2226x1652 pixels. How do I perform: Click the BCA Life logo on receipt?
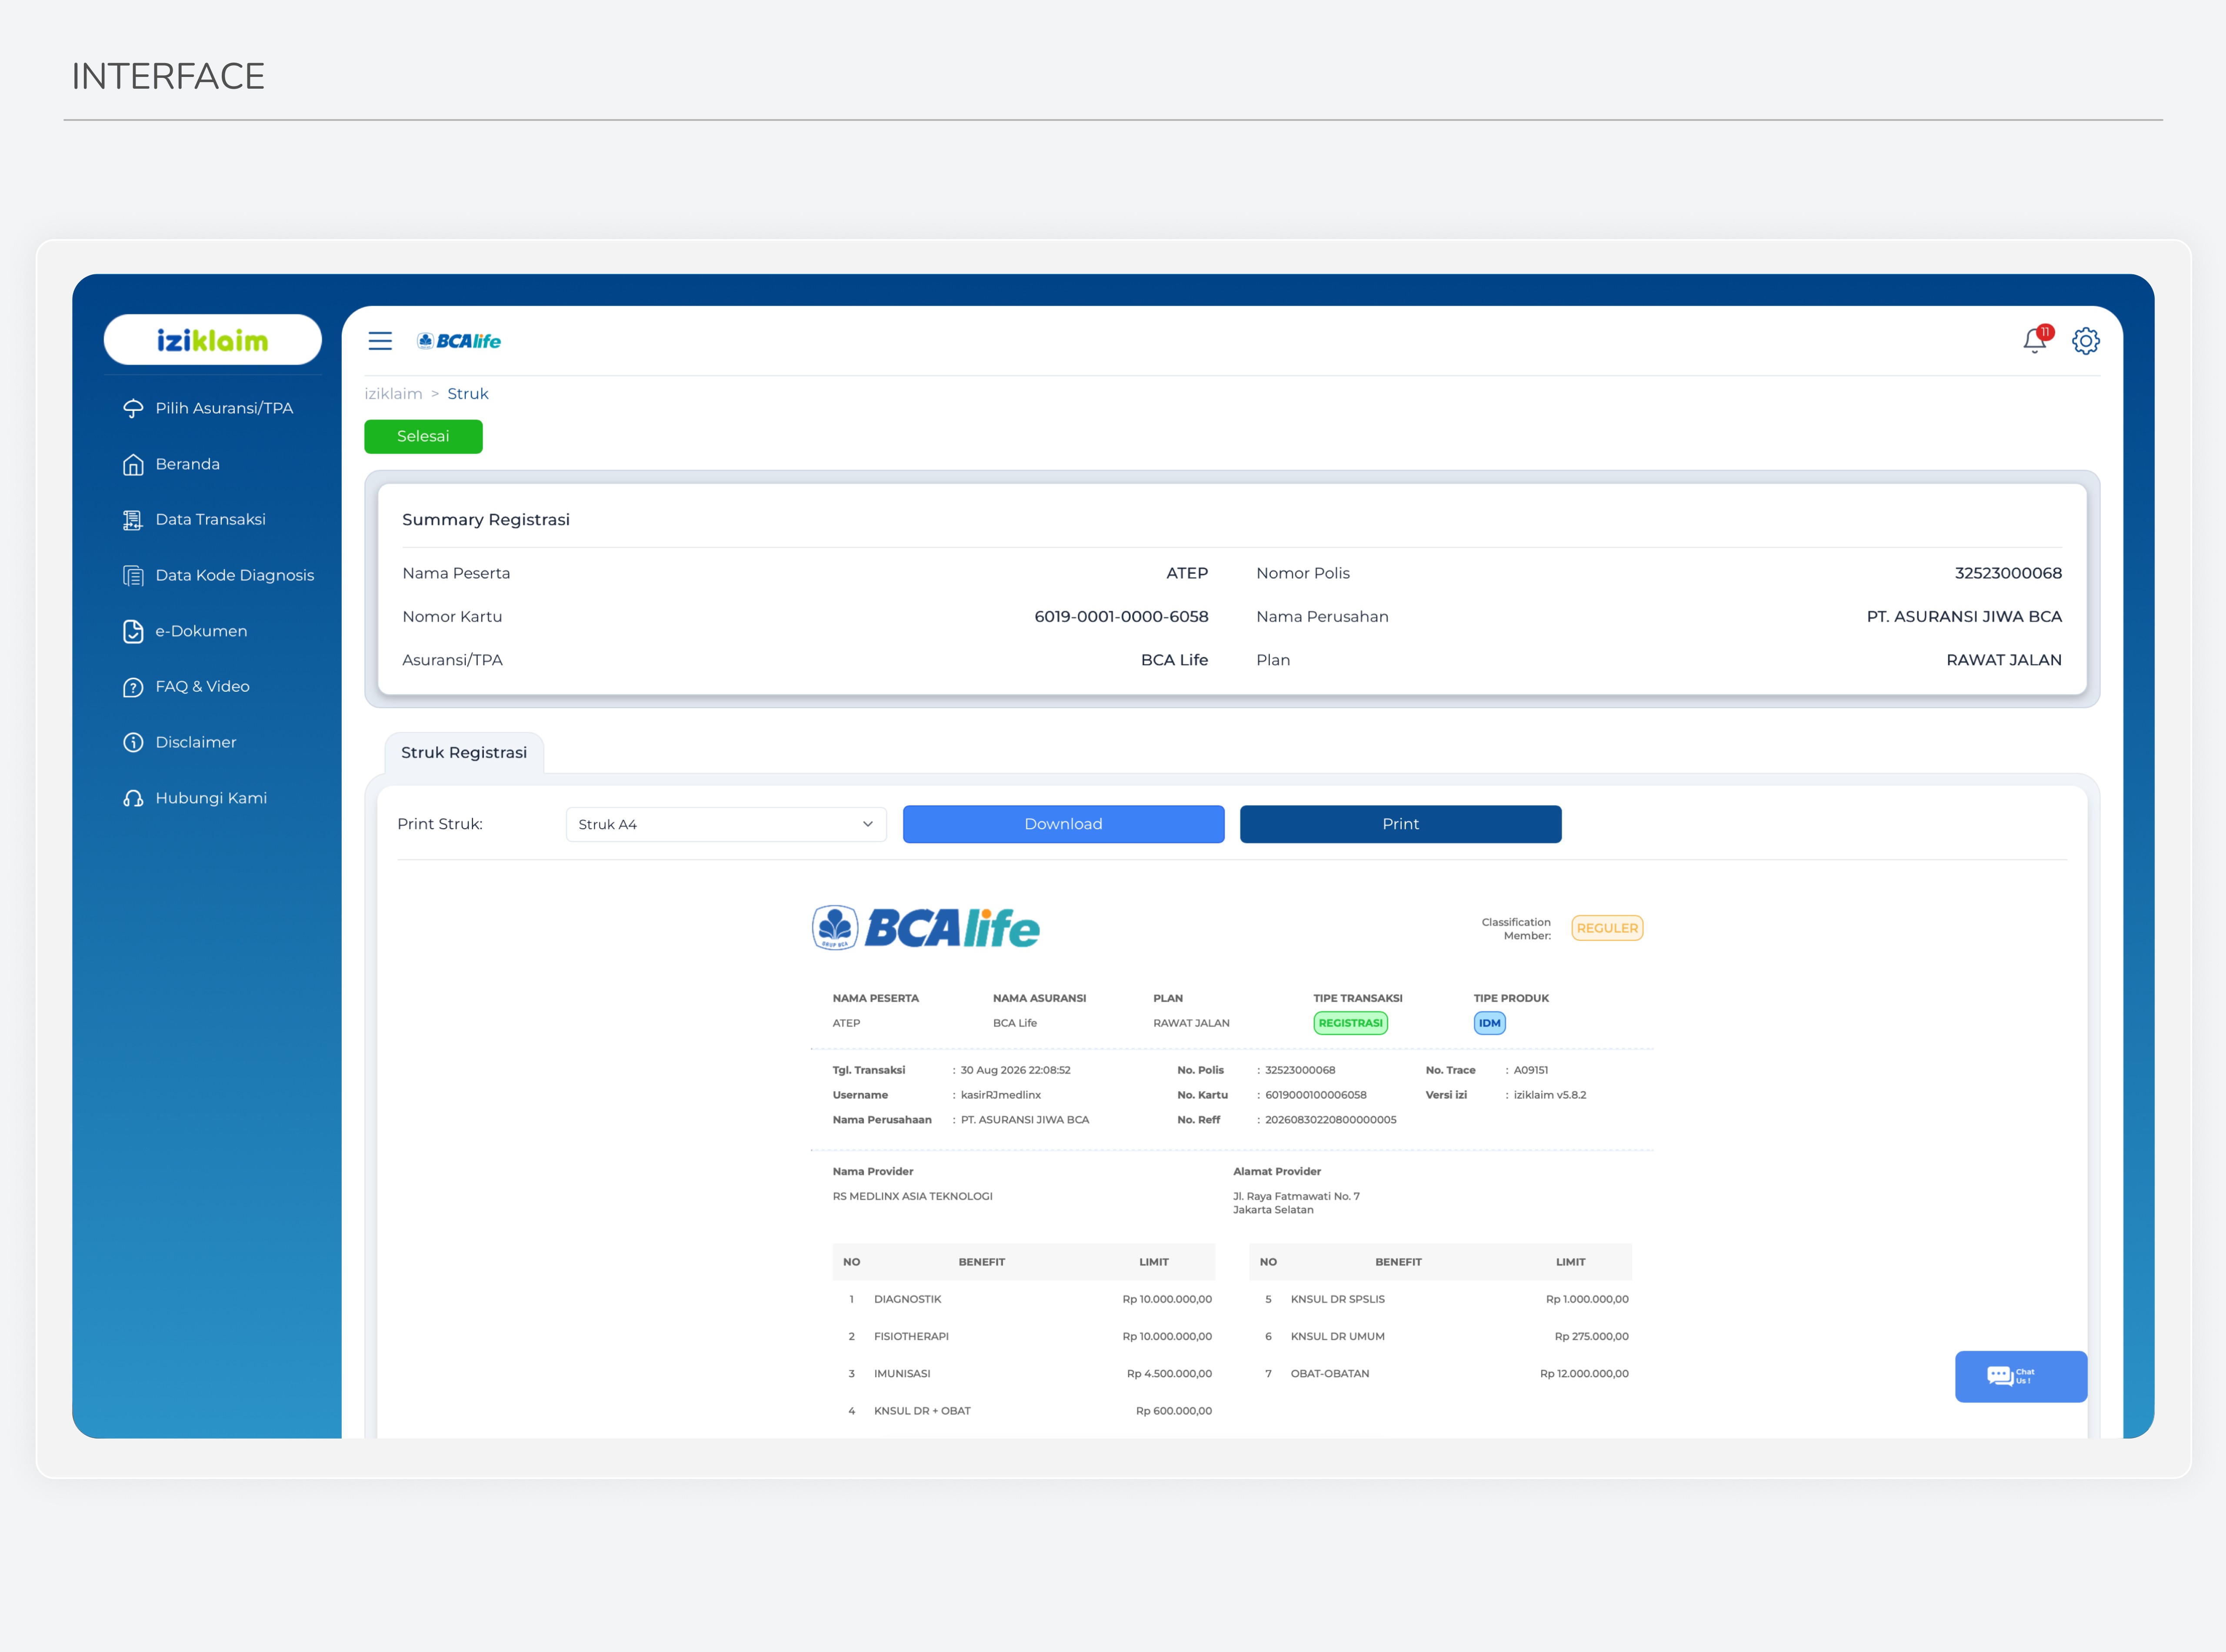[926, 928]
